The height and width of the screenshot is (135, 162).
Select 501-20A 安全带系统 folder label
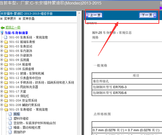23,100
